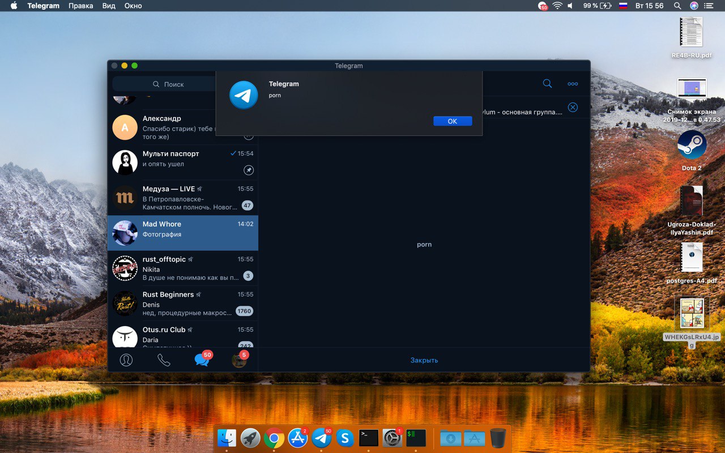Open the Правка menu
This screenshot has height=453, width=725.
click(x=81, y=6)
